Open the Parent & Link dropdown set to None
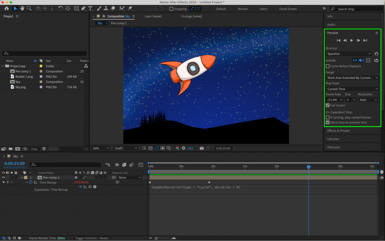This screenshot has height=241, width=385. [129, 177]
